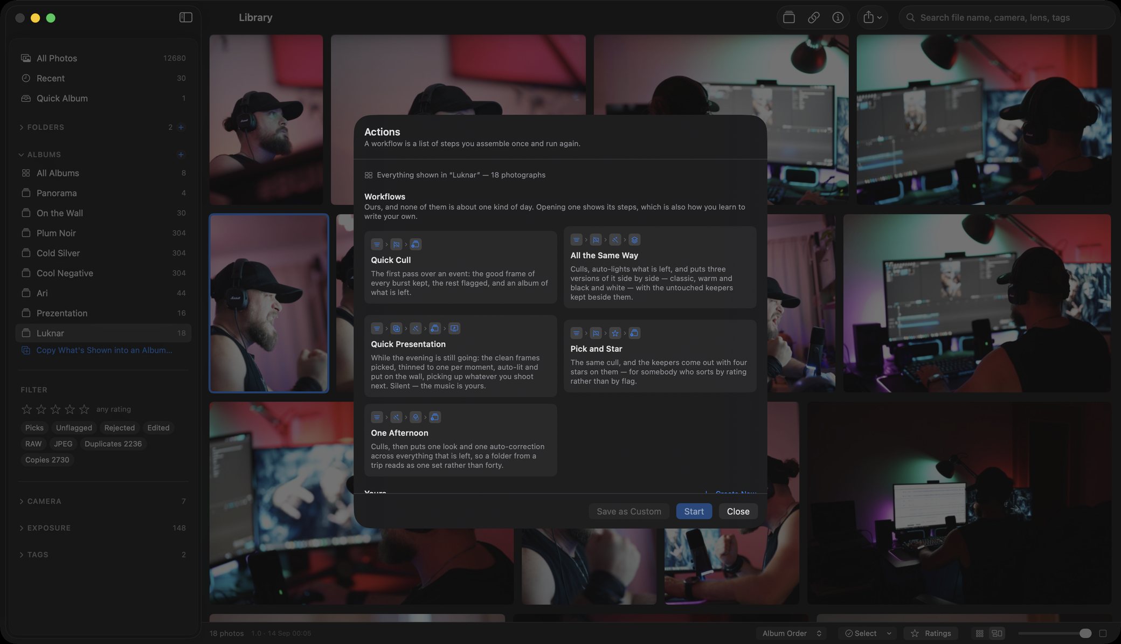Toggle the Ratings star button
Screen dimensions: 1121x644
[x=931, y=634]
